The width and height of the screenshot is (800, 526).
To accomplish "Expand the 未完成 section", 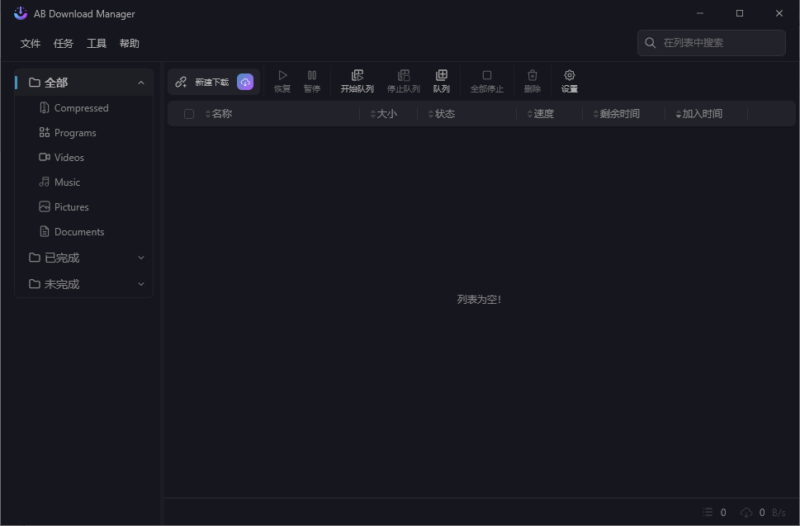I will 140,283.
